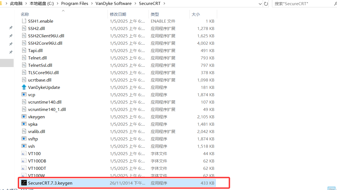Click the "1,278 KB" size value
The height and width of the screenshot is (190, 337).
(x=206, y=28)
